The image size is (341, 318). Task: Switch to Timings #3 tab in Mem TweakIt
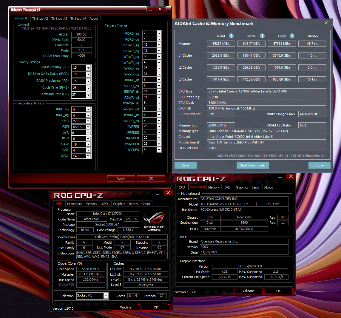(x=59, y=18)
